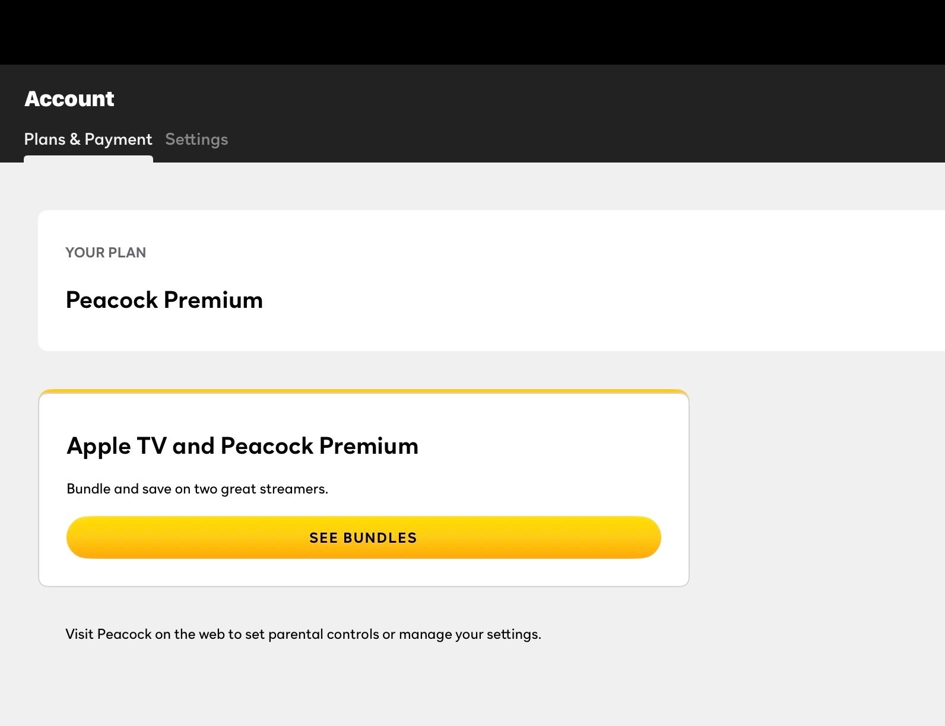Open Settings from the Account navigation
The width and height of the screenshot is (945, 726).
196,139
